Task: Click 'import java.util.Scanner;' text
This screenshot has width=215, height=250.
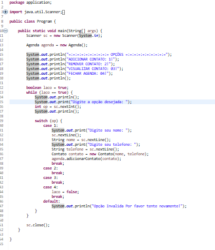Action: tap(36, 12)
